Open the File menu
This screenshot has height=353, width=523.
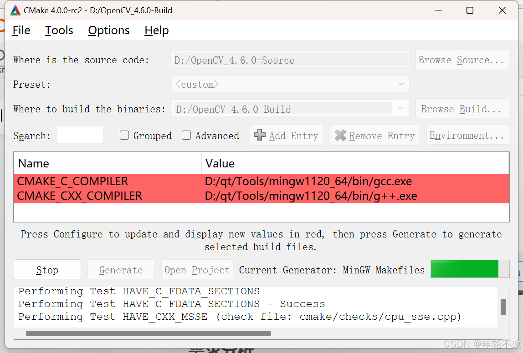21,30
